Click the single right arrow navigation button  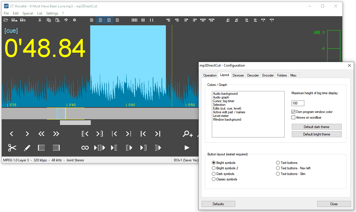27,134
